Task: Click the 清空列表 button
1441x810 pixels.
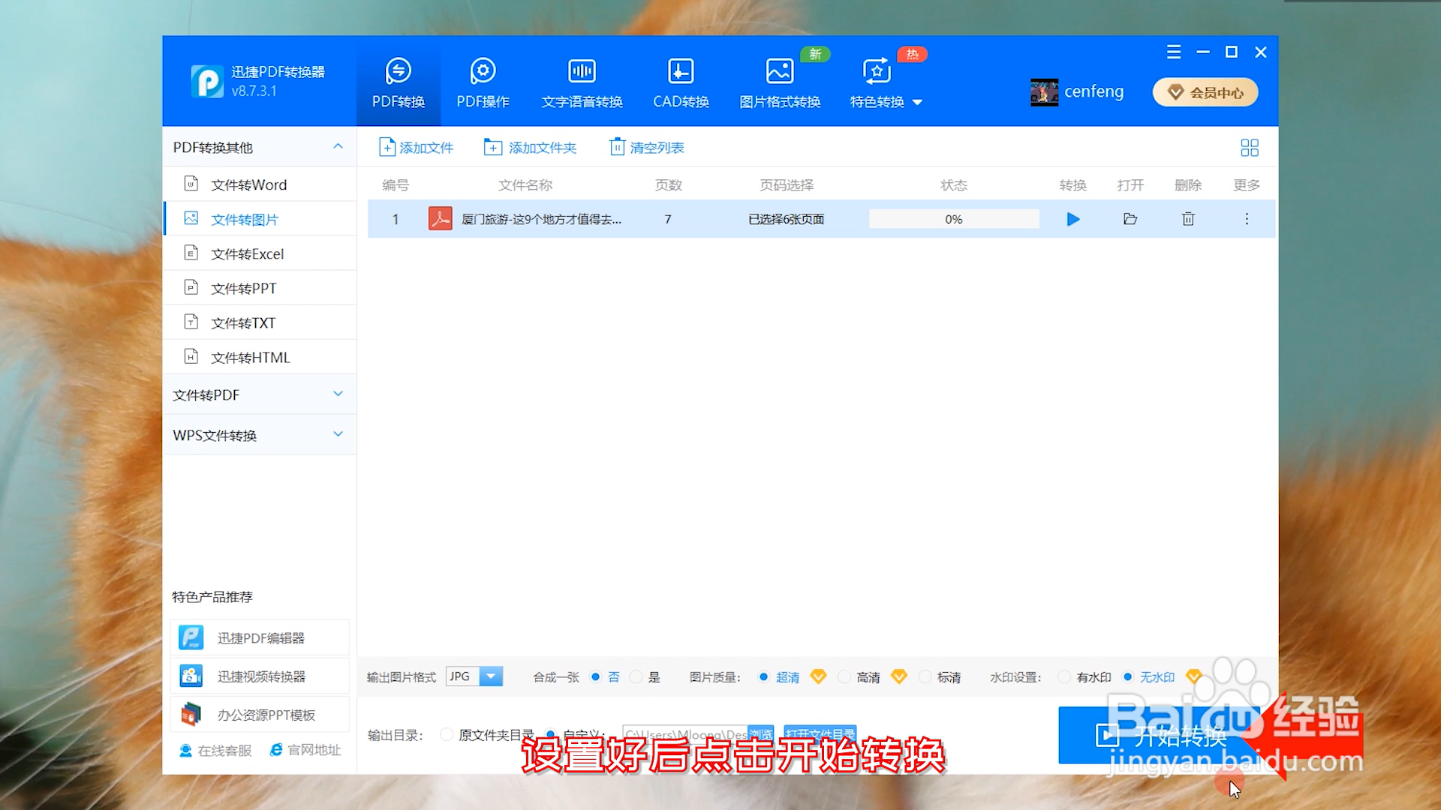Action: 646,148
